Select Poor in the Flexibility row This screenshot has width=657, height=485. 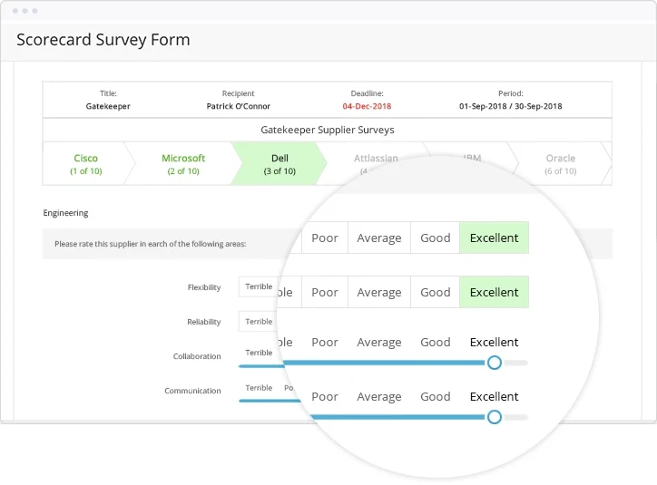(x=325, y=292)
